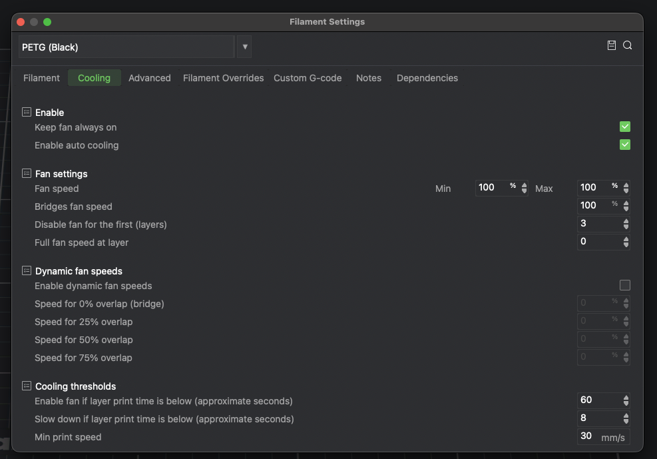Adjust the Max fan speed stepper arrows
Image resolution: width=657 pixels, height=459 pixels.
[x=626, y=188]
